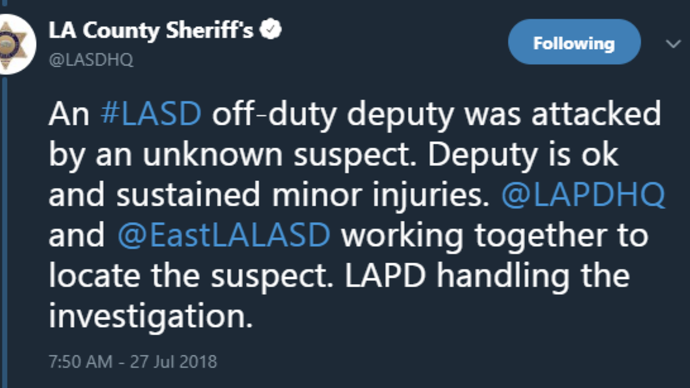Click the words "working together to"

pyautogui.click(x=494, y=236)
